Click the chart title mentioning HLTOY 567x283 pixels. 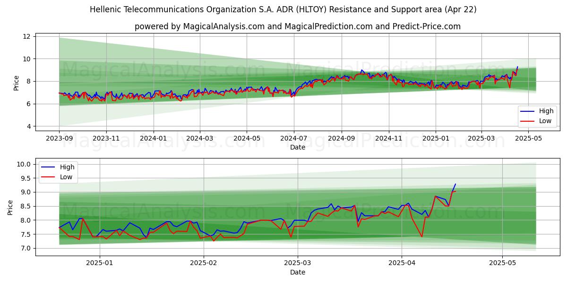[x=283, y=9]
